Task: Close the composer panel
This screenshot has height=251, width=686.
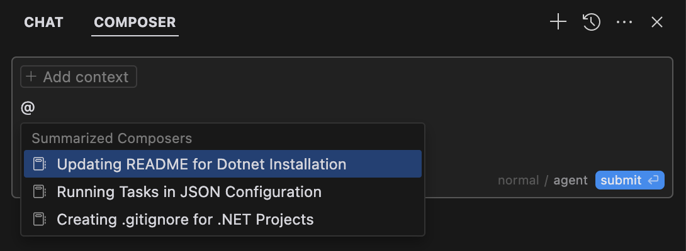Action: tap(656, 22)
